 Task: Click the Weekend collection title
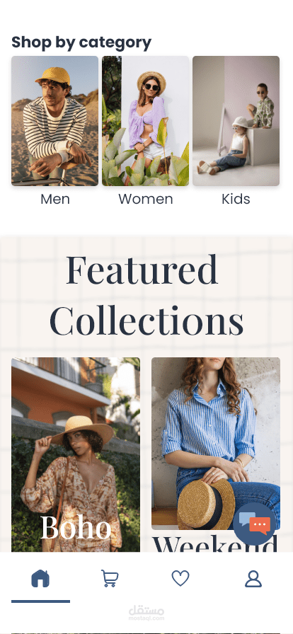(x=215, y=544)
